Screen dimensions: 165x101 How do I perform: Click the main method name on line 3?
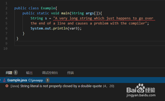(65, 13)
